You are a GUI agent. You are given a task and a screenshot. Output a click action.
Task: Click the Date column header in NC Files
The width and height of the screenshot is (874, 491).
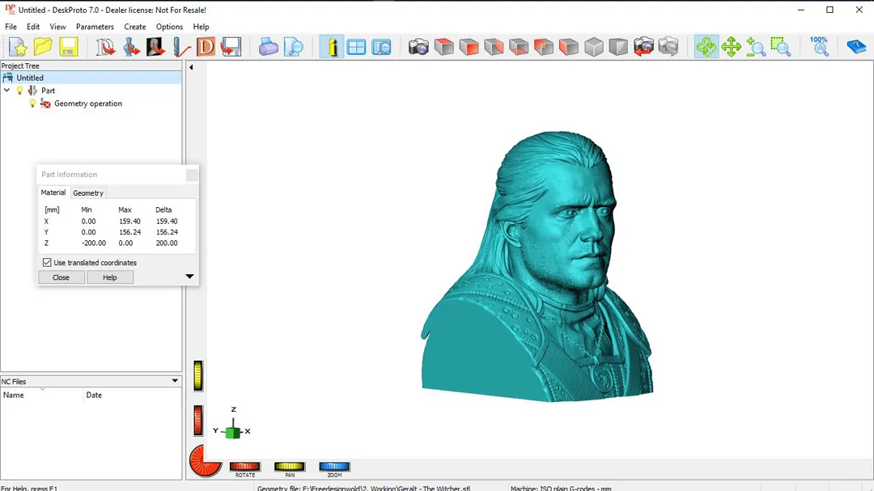pyautogui.click(x=133, y=395)
